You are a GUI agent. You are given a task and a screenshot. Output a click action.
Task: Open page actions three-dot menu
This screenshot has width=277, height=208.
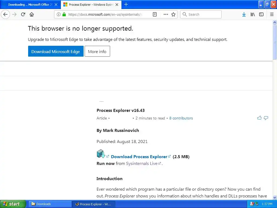[166, 14]
